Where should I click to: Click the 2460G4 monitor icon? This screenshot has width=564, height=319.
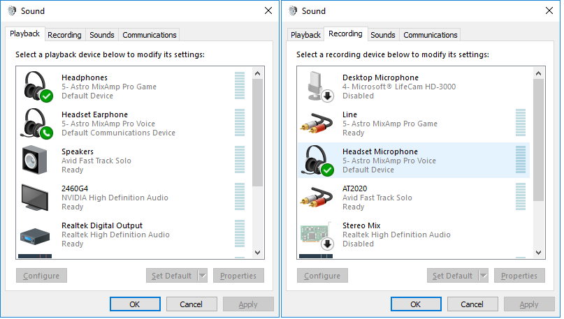[x=35, y=198]
